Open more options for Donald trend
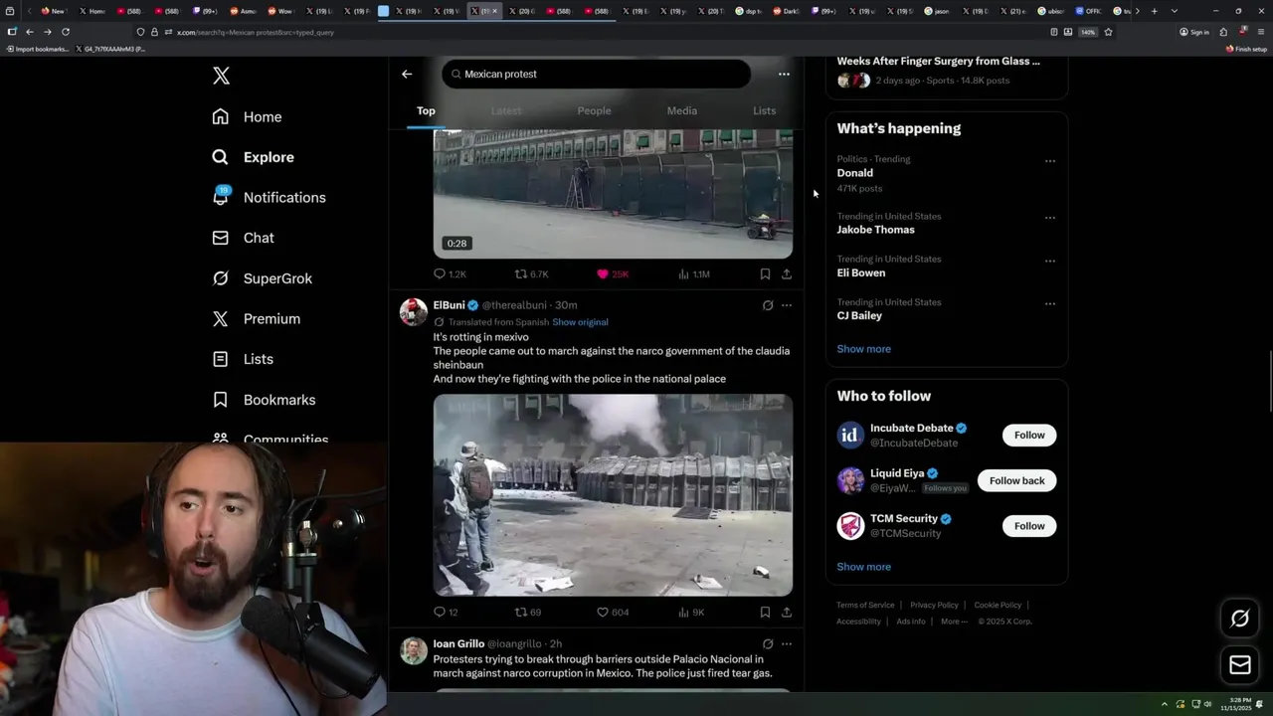Screen dimensions: 1273x716 coord(1049,161)
